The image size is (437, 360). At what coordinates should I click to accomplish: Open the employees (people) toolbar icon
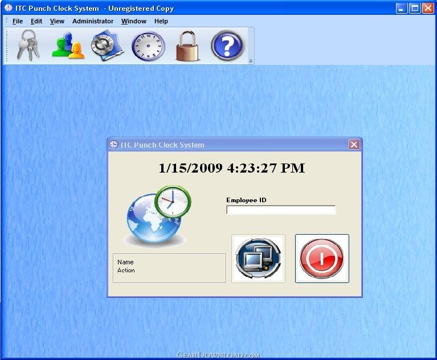[68, 46]
